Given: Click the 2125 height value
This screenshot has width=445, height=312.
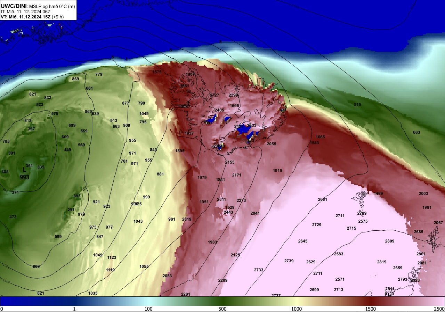Looking at the screenshot, I should pyautogui.click(x=235, y=255).
